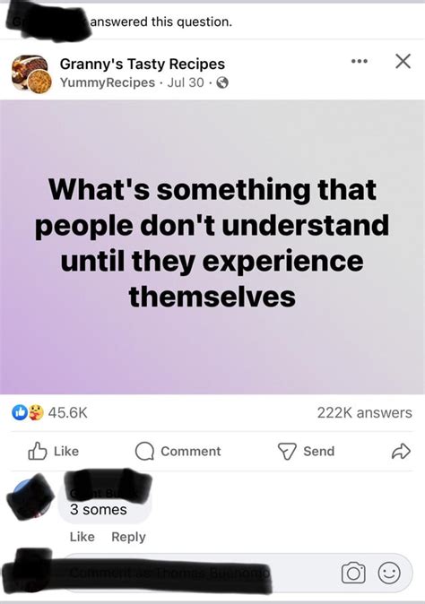Click the Jul 30 post date

186,82
